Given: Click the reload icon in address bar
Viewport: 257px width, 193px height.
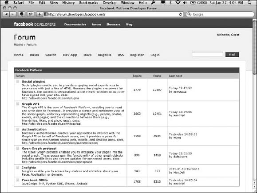Looking at the screenshot, I should [x=181, y=14].
